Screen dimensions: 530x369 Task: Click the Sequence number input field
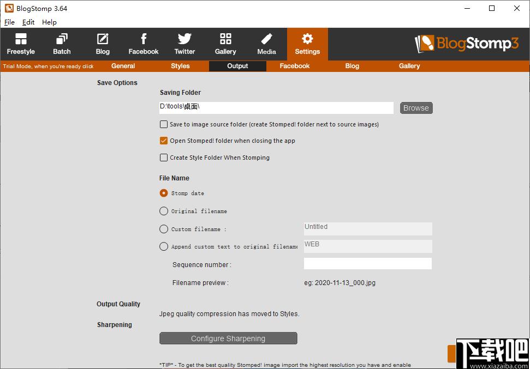[368, 264]
